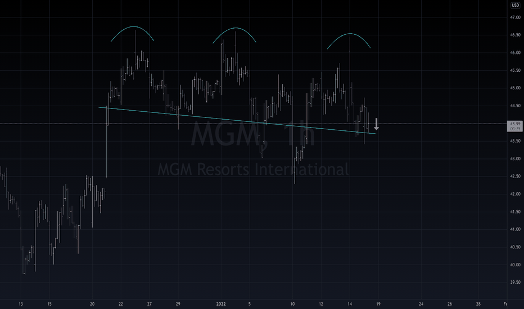524x309 pixels.
Task: Click the 5 date label on time axis
Action: (x=249, y=304)
